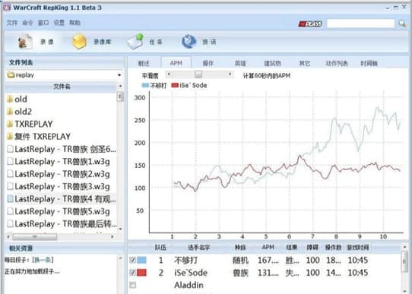The height and width of the screenshot is (294, 412).
Task: Open the 任务 (Tasks) toolbar icon
Action: coord(145,42)
